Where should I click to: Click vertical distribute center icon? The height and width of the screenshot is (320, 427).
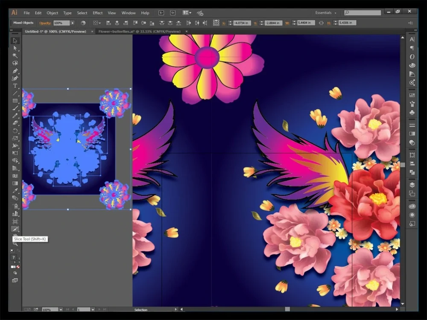[170, 23]
